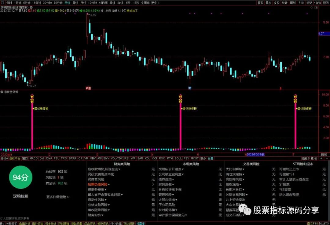Select the CCI indicator tab
The image size is (330, 225).
(155, 159)
